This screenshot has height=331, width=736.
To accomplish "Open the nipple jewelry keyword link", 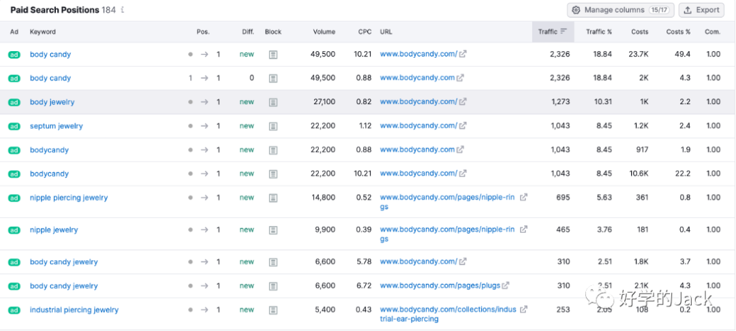I will 54,230.
